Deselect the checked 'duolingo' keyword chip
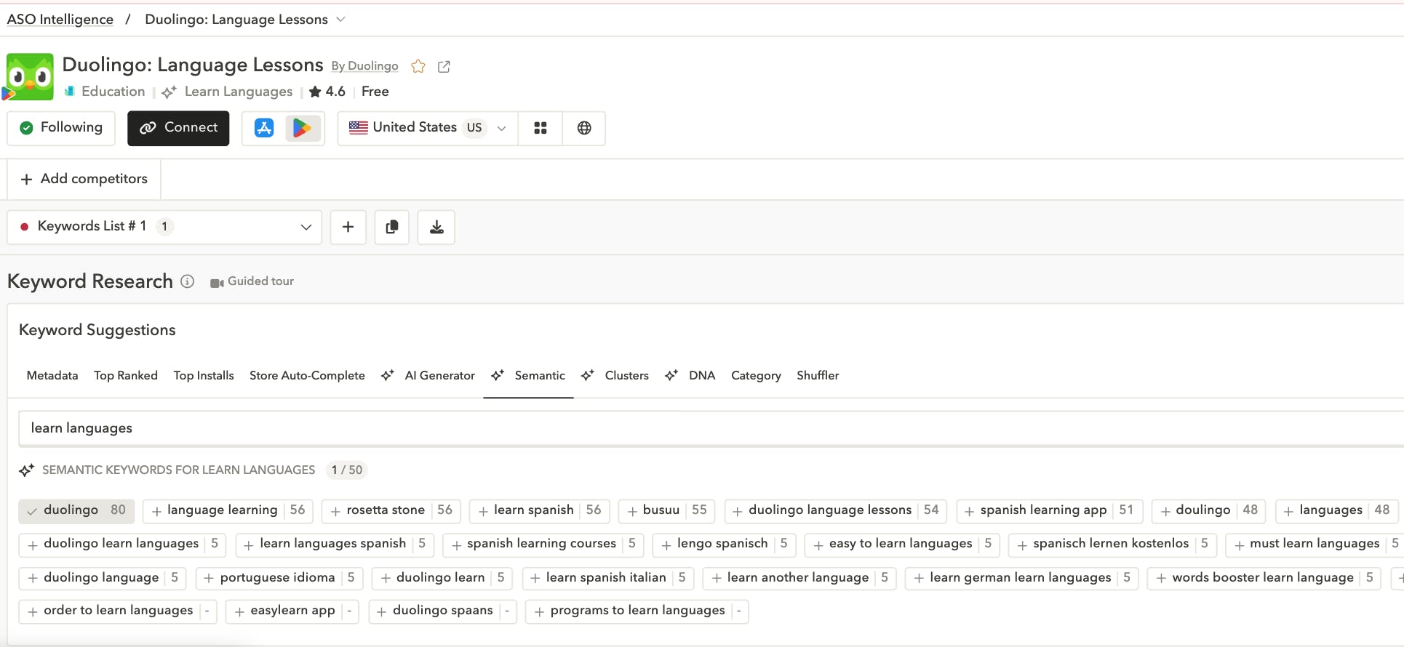The height and width of the screenshot is (647, 1404). pos(76,510)
